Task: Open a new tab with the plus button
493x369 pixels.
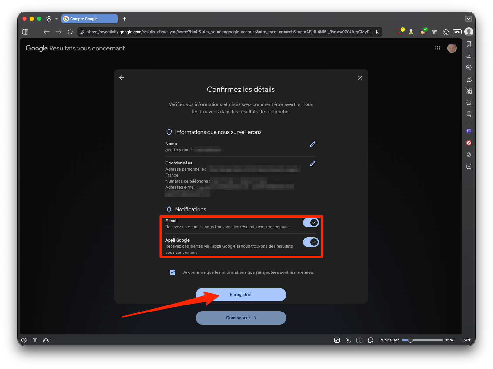Action: [x=124, y=19]
